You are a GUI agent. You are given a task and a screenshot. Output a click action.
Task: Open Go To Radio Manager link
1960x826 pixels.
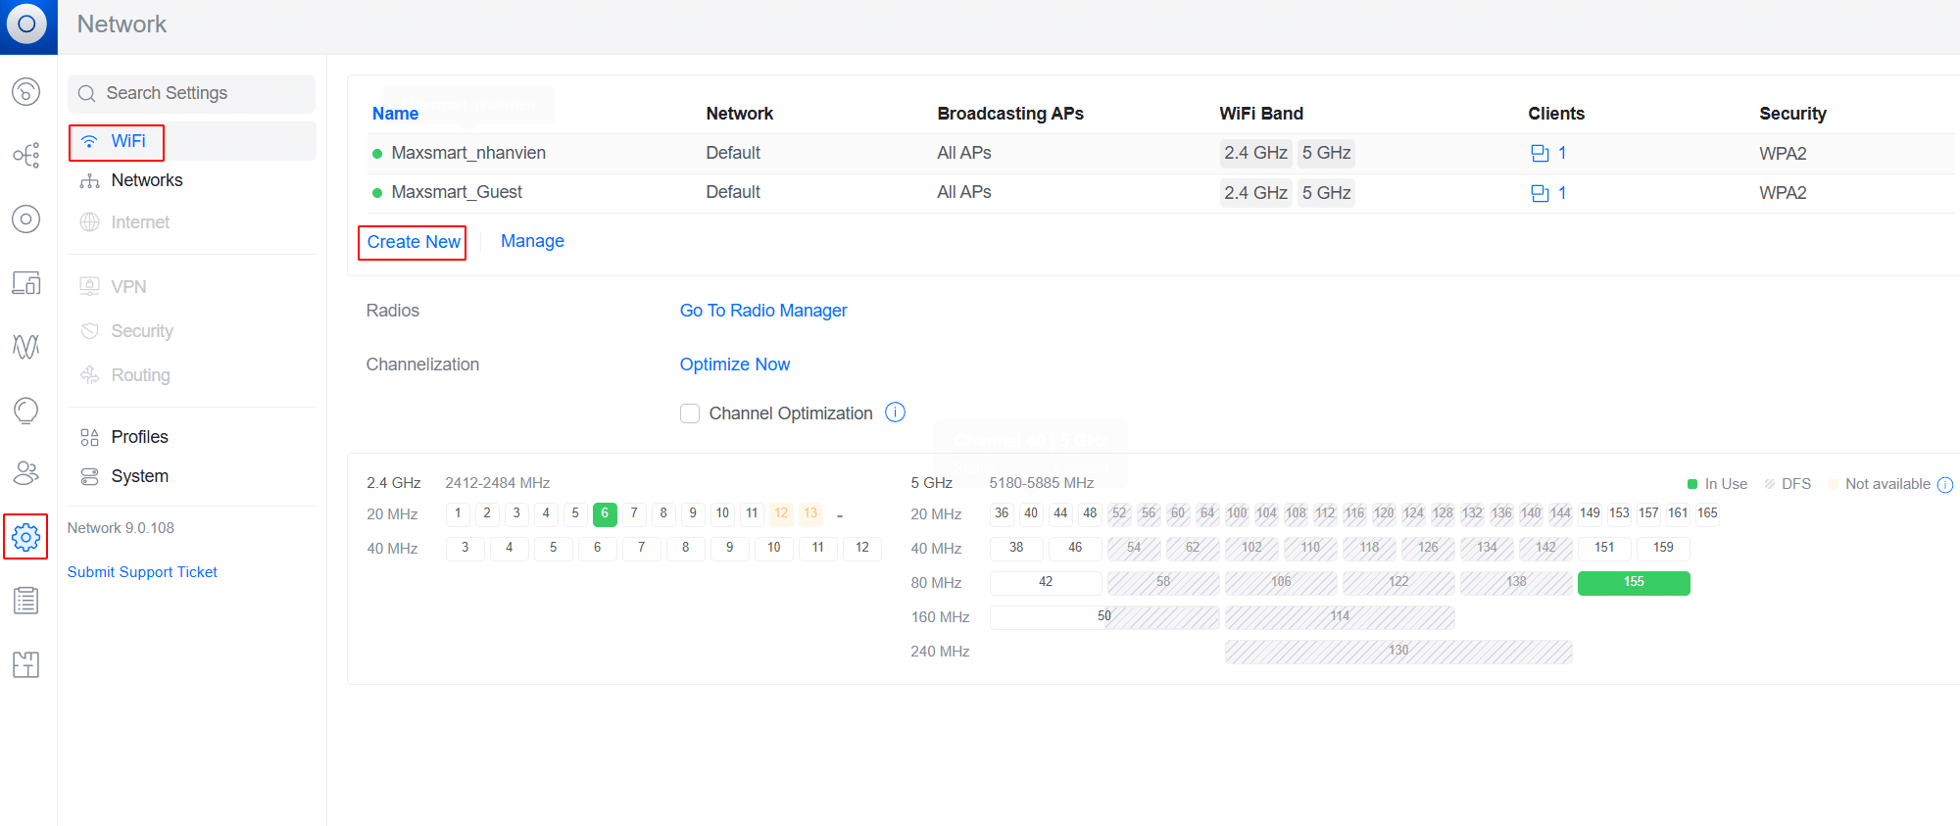(x=763, y=311)
